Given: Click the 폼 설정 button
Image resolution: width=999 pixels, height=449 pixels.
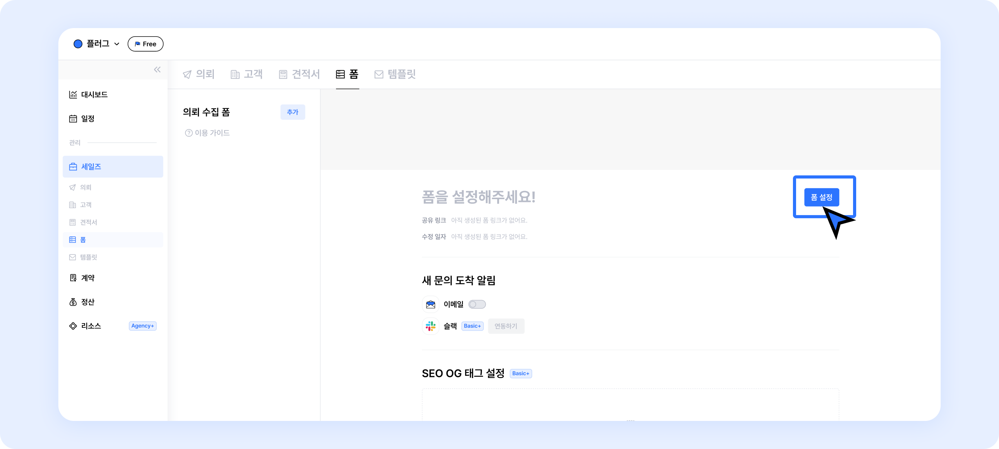Looking at the screenshot, I should (821, 197).
